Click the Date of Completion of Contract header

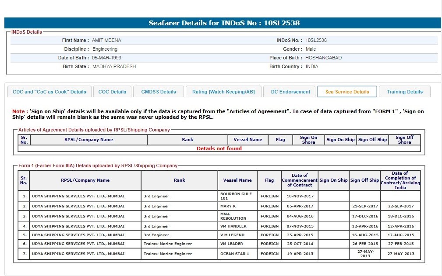click(400, 180)
